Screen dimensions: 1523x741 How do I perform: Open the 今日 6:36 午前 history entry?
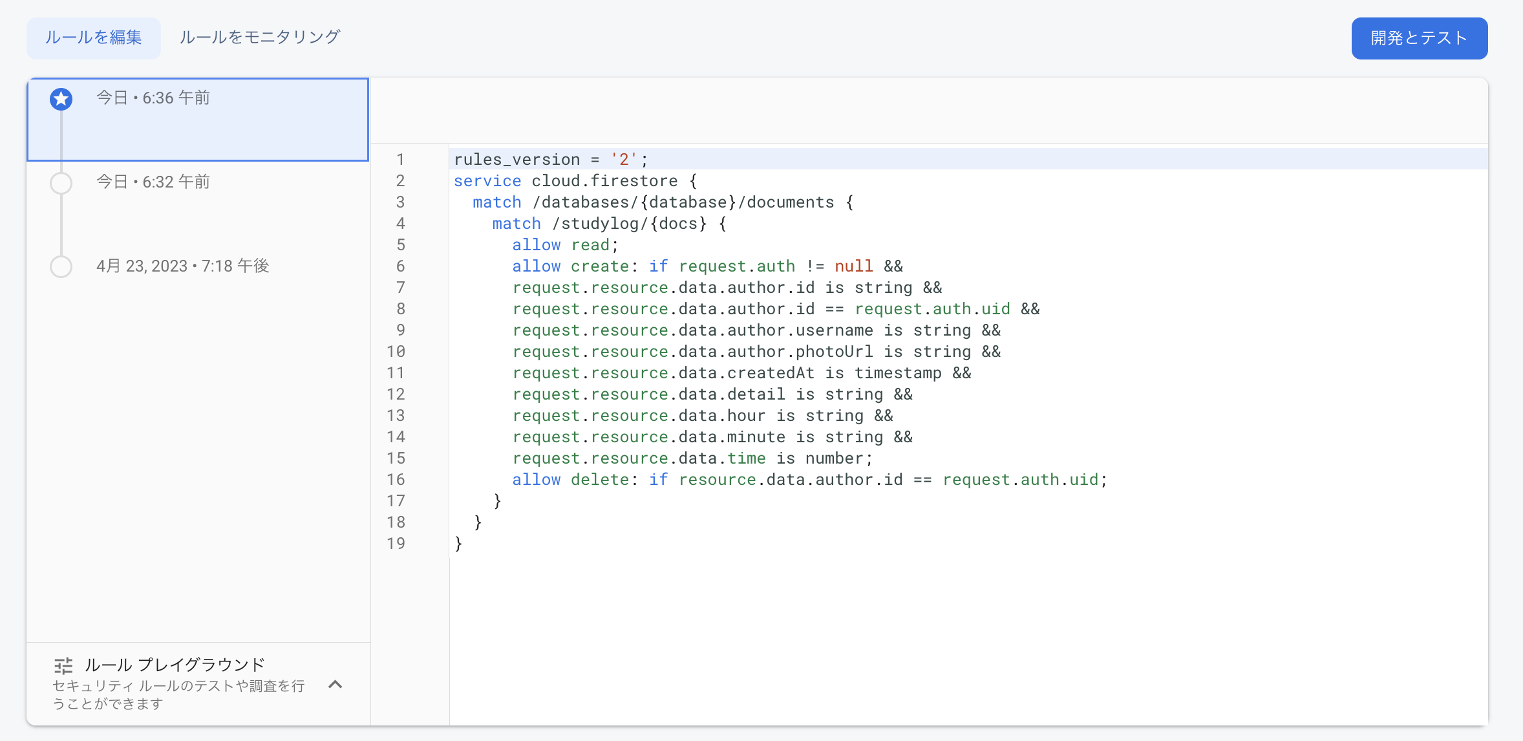click(153, 98)
